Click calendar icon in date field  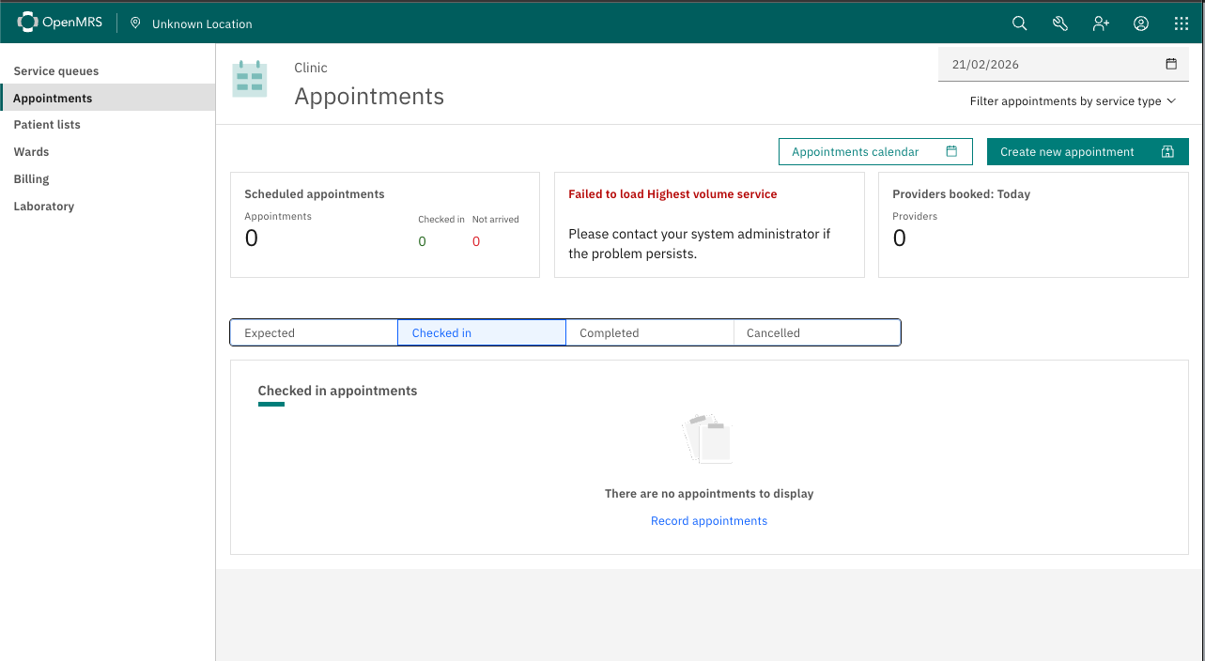(1171, 65)
